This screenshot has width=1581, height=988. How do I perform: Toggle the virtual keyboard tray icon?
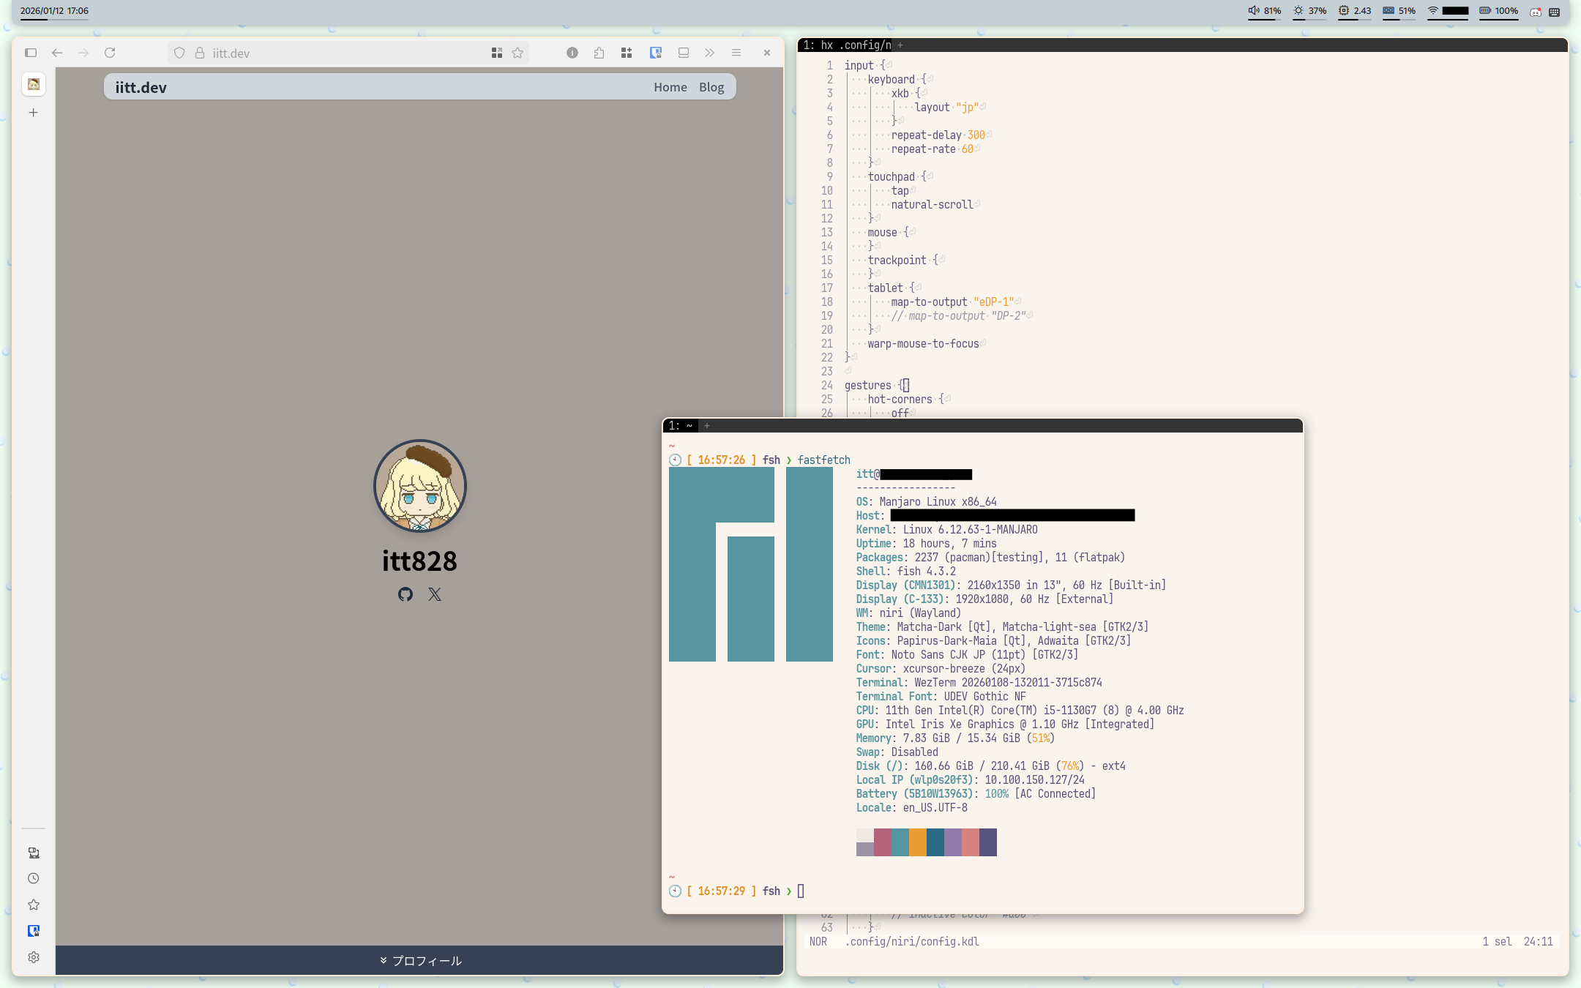coord(1553,12)
